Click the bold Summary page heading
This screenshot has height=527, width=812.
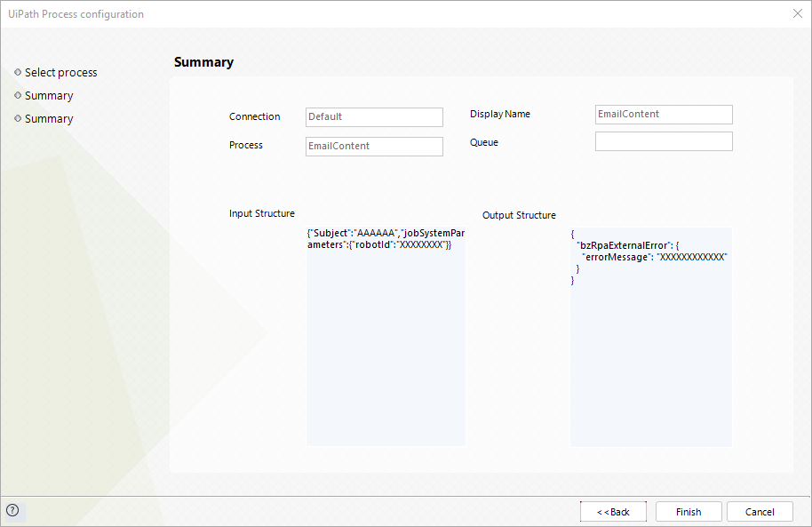coord(203,62)
